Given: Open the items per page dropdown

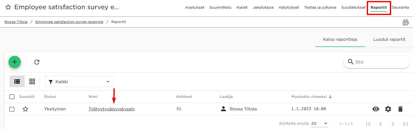Looking at the screenshot, I should [320, 124].
